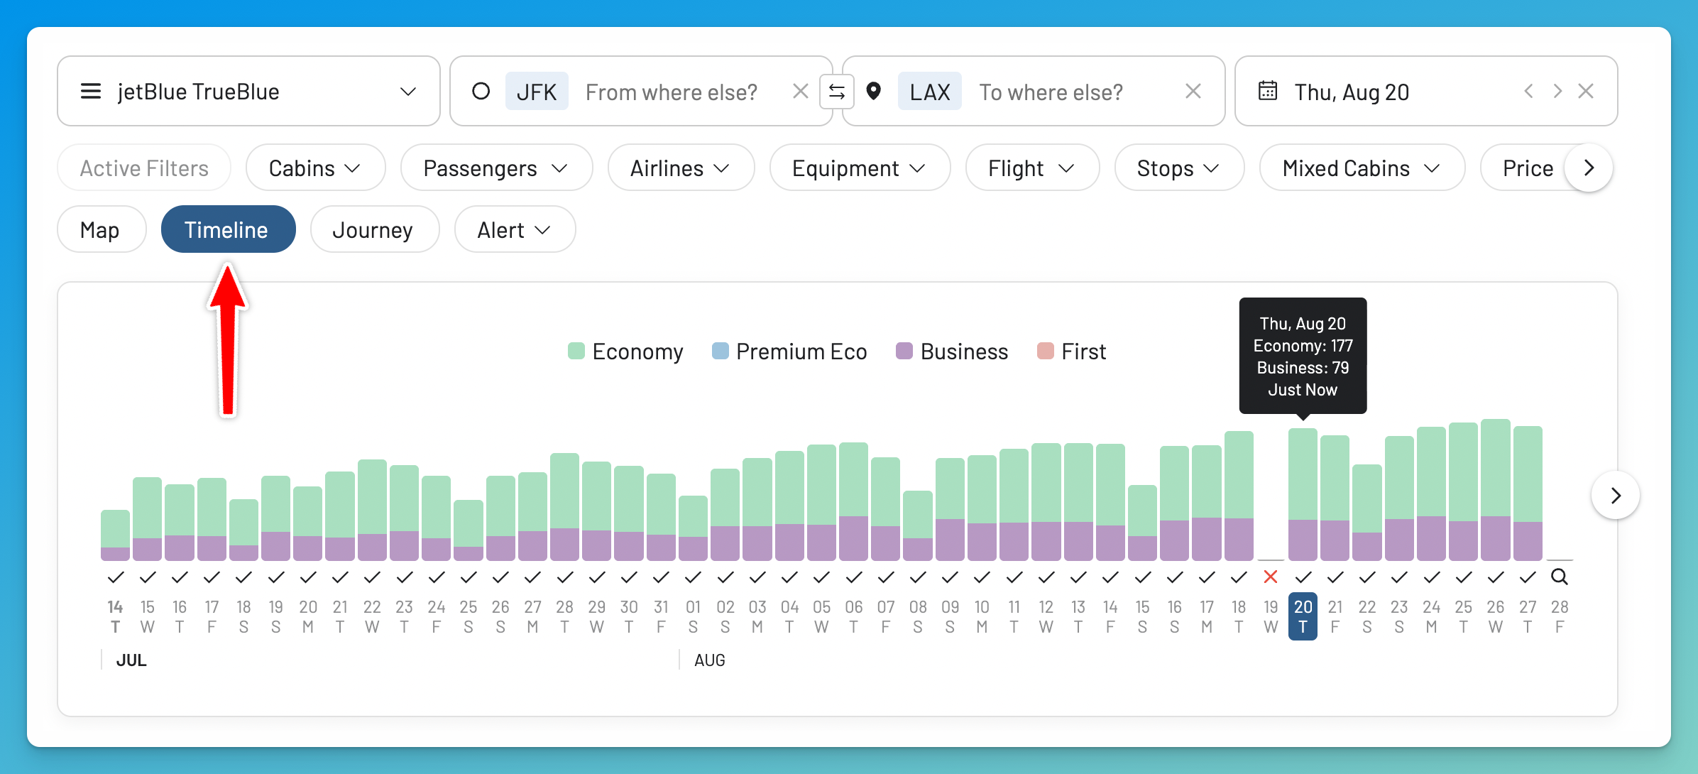Toggle the Premium Eco legend swatch
This screenshot has height=774, width=1698.
coord(720,351)
